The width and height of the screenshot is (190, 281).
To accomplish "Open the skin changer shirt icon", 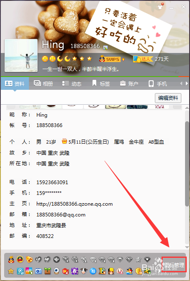I will (160, 7).
